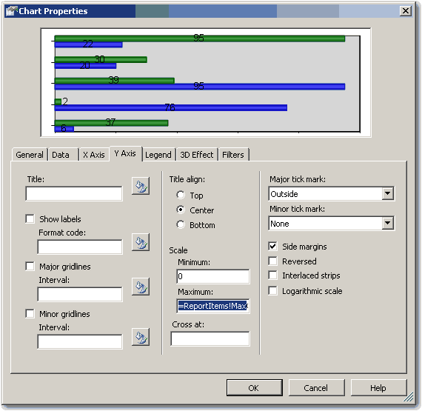Confirm with the OK button
This screenshot has height=411, width=422.
[255, 388]
